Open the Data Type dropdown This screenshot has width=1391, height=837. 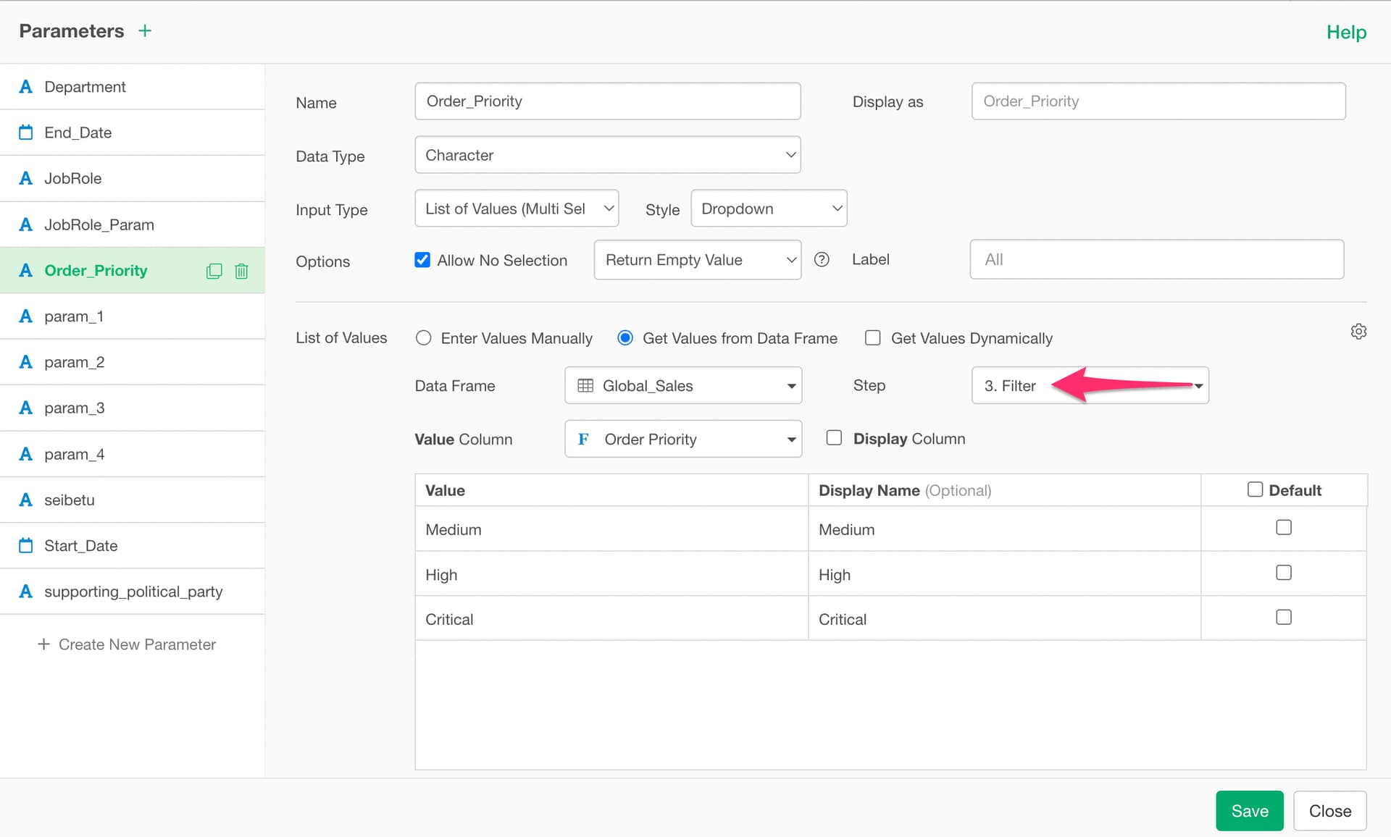607,154
